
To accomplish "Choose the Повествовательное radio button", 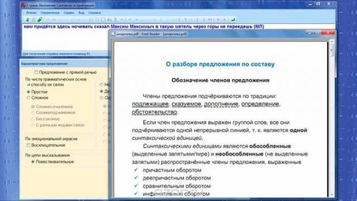I will pos(33,161).
